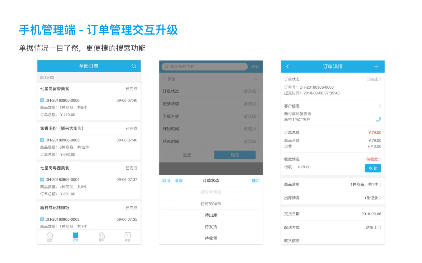
Task: Open the 订单状态 请选择 selector
Action: [251, 92]
